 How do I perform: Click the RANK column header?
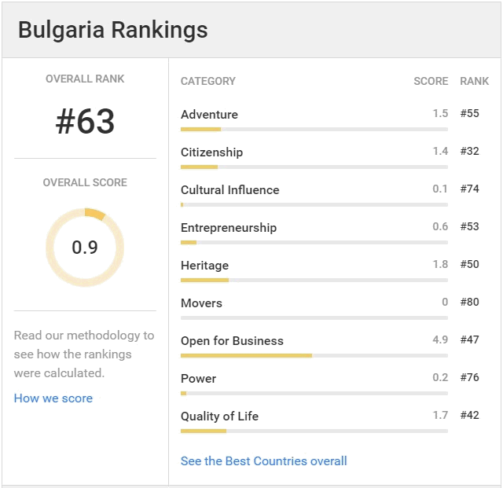point(475,81)
